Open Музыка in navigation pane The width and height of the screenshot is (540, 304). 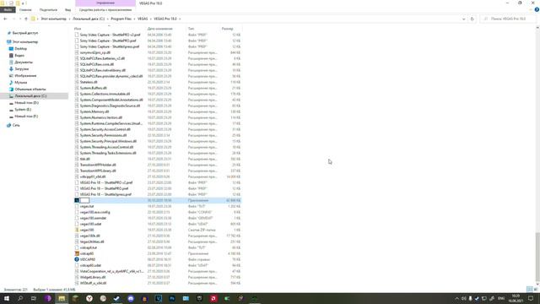click(20, 83)
